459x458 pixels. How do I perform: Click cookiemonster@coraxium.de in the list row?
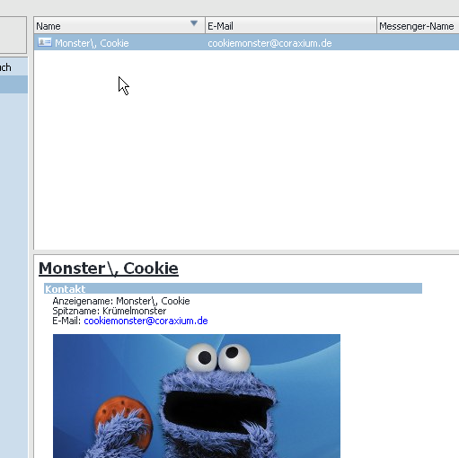[269, 43]
